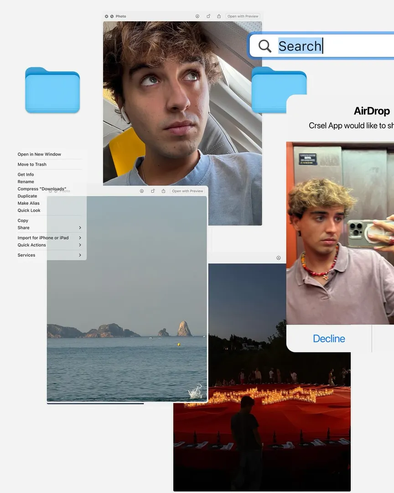Click Markup icon above the night candle photo
394x493 pixels.
point(278,258)
